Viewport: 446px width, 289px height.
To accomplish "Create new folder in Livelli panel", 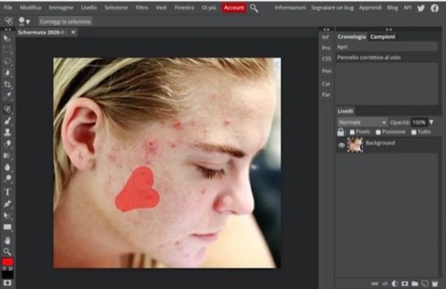I will pos(415,283).
